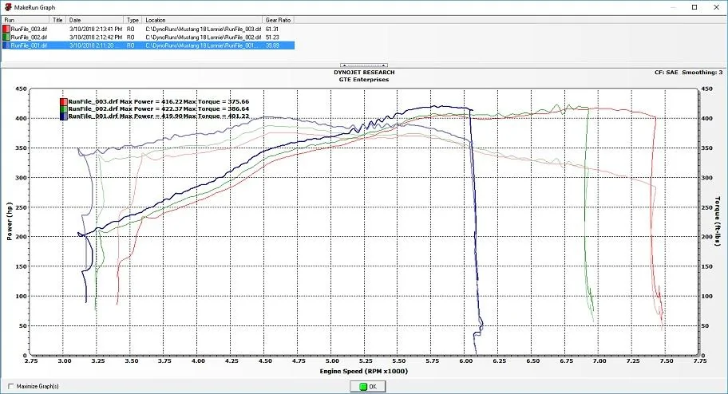This screenshot has height=394, width=728.
Task: Click the RunFile_003.drf location path
Action: tap(203, 29)
